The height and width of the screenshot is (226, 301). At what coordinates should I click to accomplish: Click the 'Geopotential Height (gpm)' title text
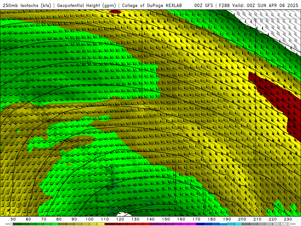point(87,5)
